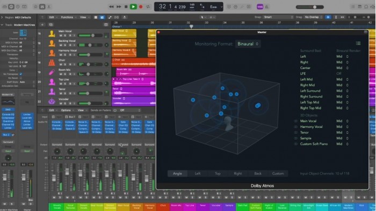Solo the Backing Vocal track

point(65,45)
